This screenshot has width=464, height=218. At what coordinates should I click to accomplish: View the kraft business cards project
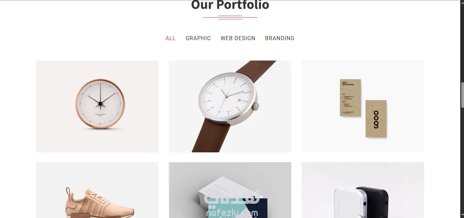[x=363, y=106]
